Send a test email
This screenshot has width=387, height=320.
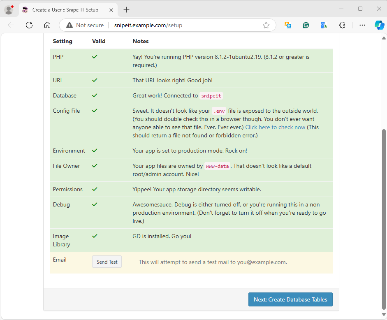pos(107,262)
